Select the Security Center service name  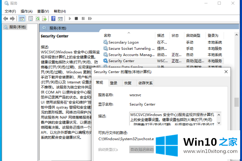(x=122, y=61)
